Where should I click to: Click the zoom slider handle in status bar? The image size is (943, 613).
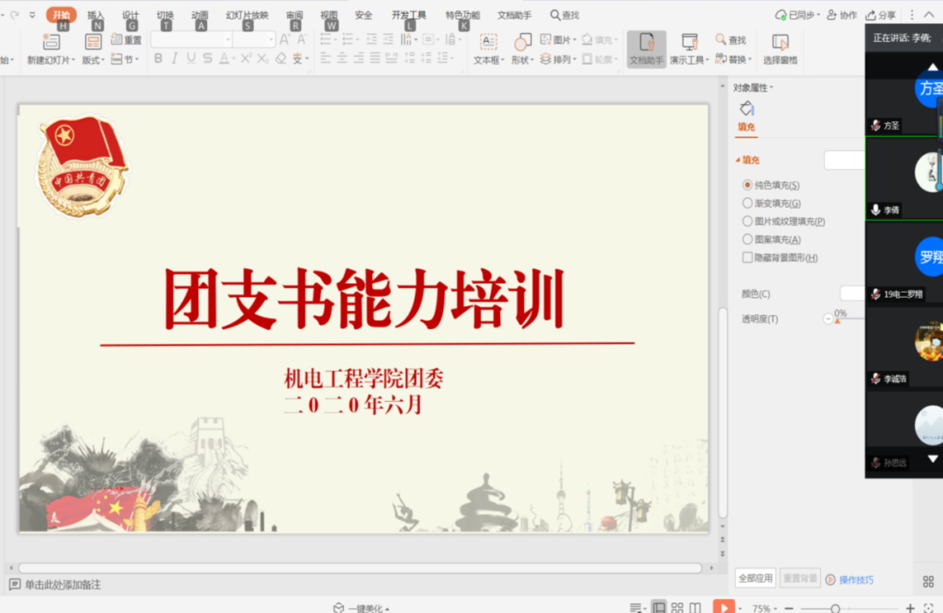tap(835, 609)
